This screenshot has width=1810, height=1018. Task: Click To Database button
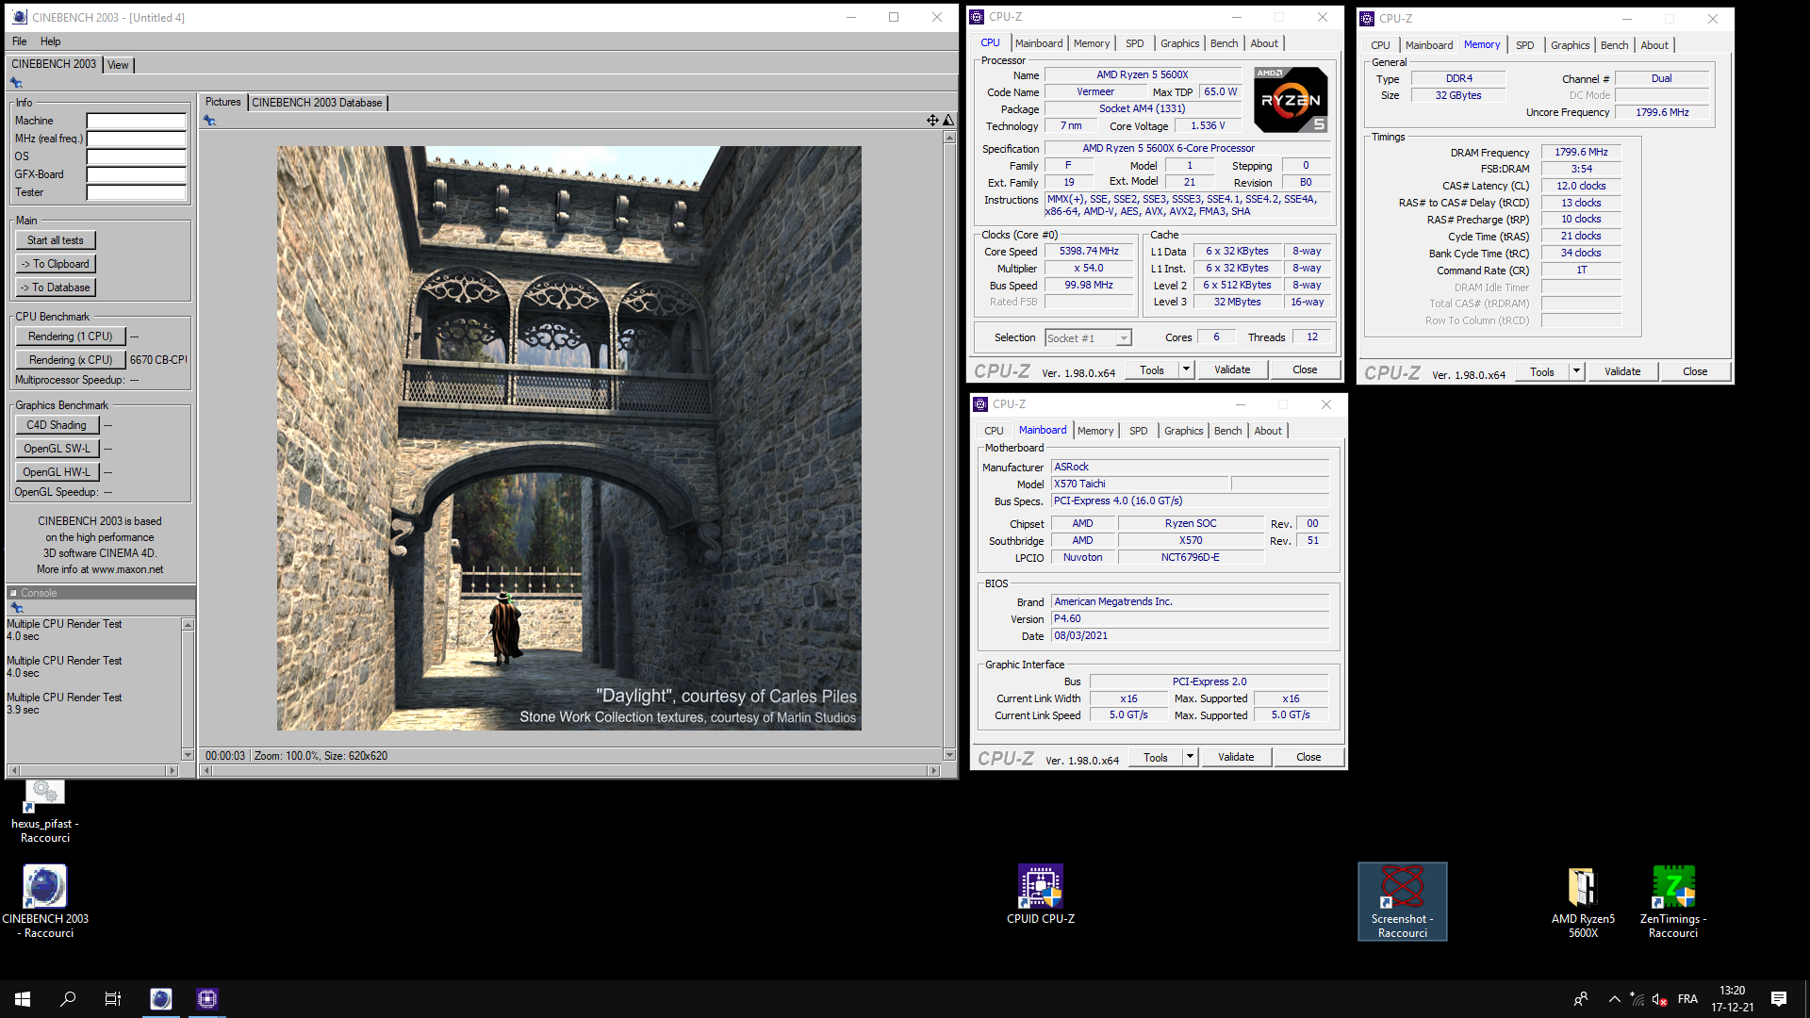tap(55, 287)
